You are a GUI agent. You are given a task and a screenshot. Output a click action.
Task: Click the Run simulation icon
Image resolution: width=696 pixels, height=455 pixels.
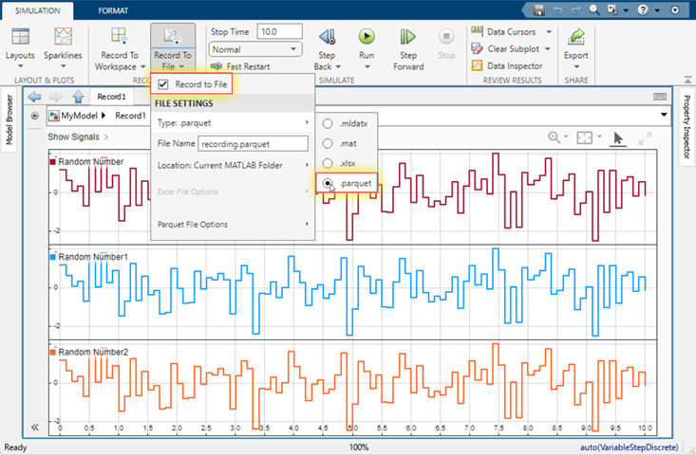[367, 37]
